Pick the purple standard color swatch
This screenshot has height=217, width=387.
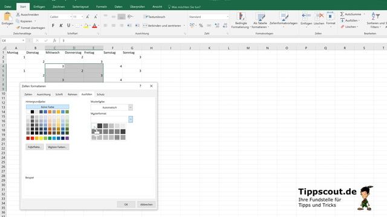[67, 139]
